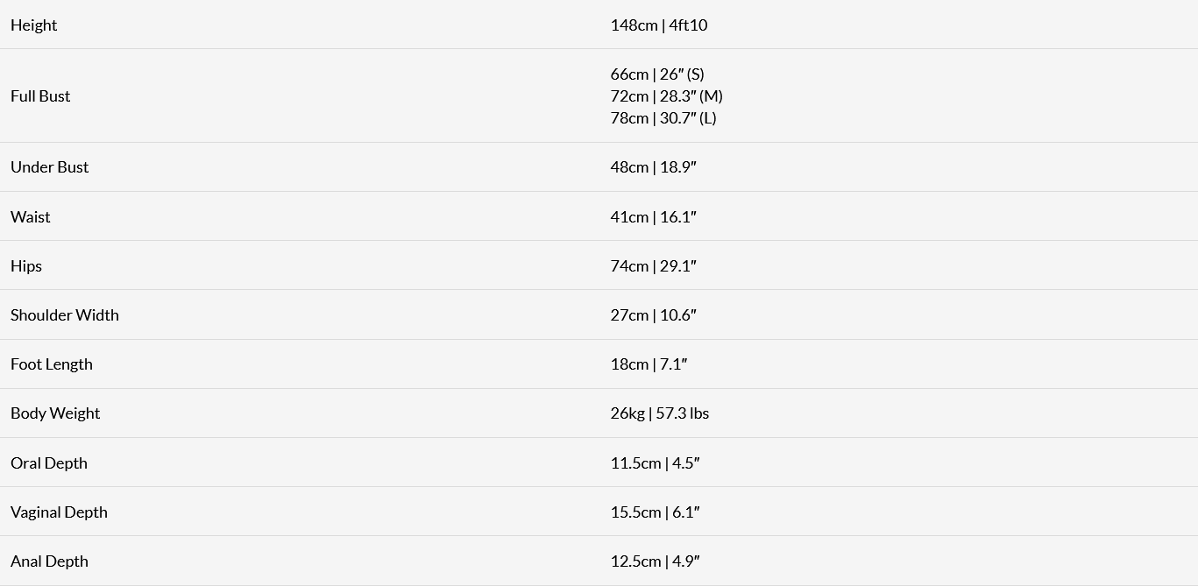
Task: Select the 78cm (L) bust size line
Action: (663, 118)
